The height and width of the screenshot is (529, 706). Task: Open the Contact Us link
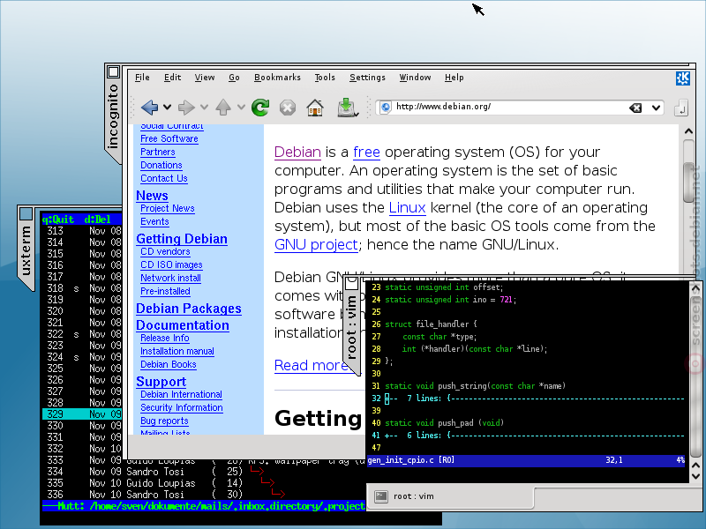tap(164, 179)
